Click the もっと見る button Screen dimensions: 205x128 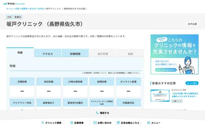(192, 83)
